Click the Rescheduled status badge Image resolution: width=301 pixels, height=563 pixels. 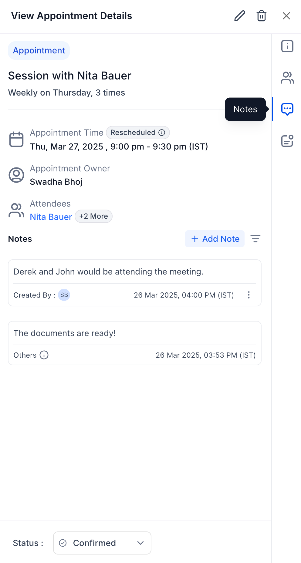tap(134, 133)
